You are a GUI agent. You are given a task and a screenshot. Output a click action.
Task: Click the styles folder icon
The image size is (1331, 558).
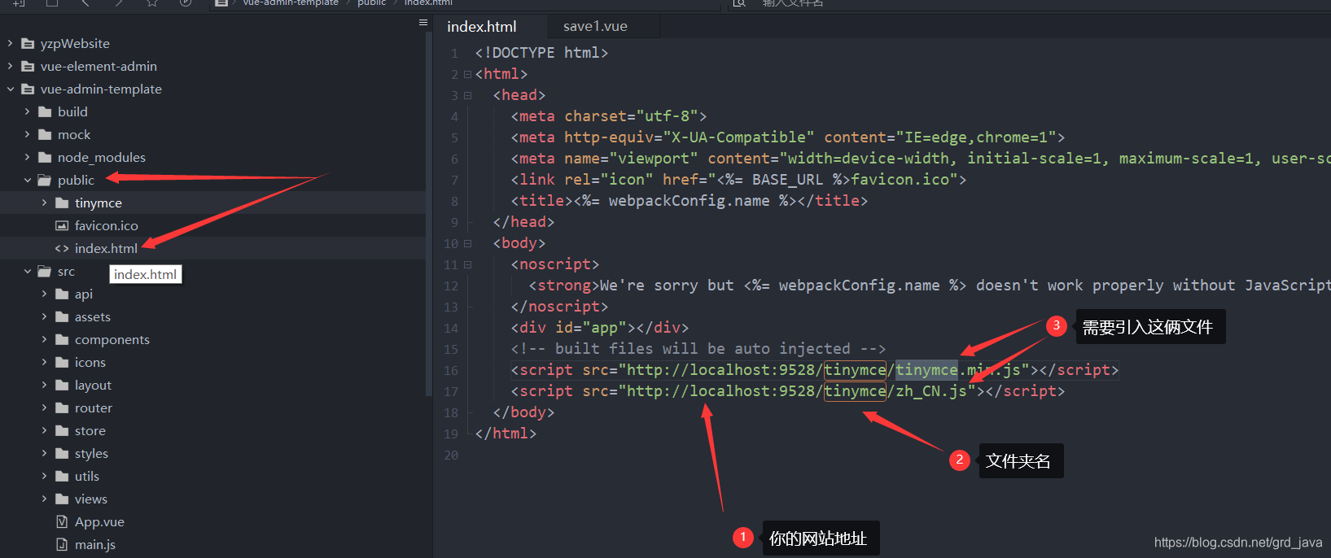[62, 454]
